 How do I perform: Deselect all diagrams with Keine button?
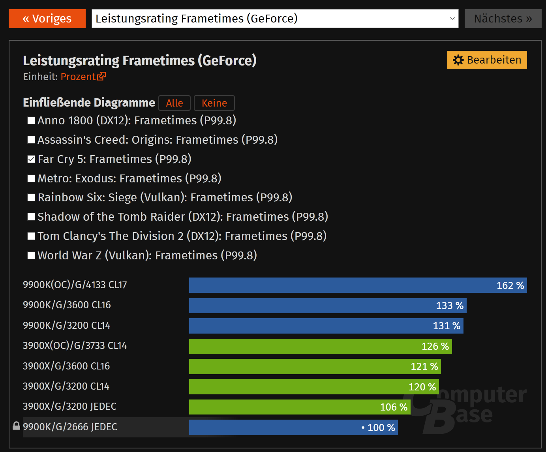coord(214,103)
